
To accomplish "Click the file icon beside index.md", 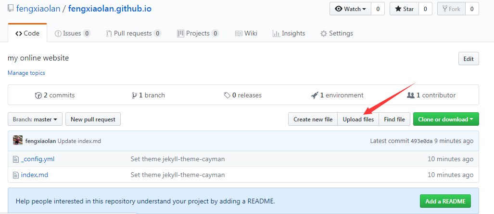I will pos(16,175).
